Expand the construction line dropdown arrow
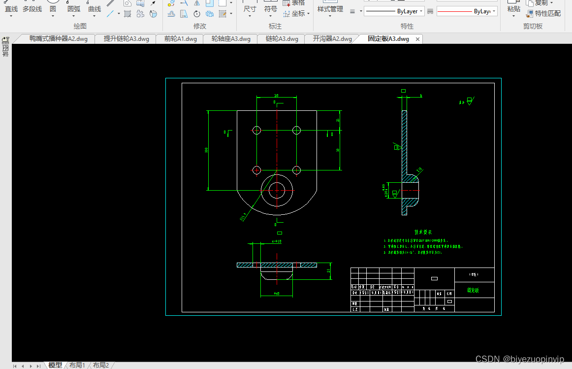Viewport: 572px width, 369px height. (119, 14)
